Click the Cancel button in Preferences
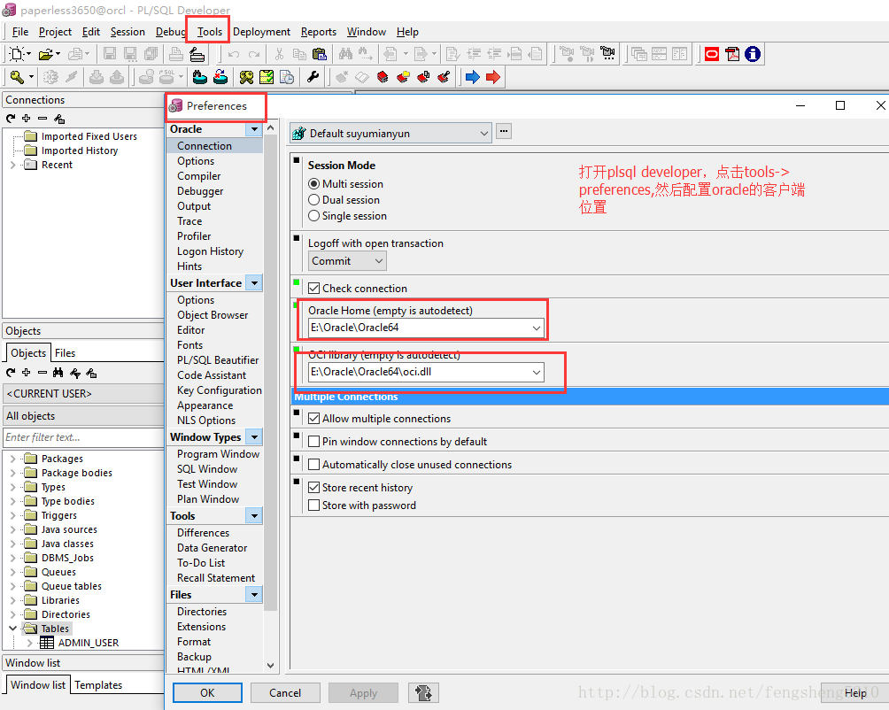The image size is (889, 710). pyautogui.click(x=285, y=692)
